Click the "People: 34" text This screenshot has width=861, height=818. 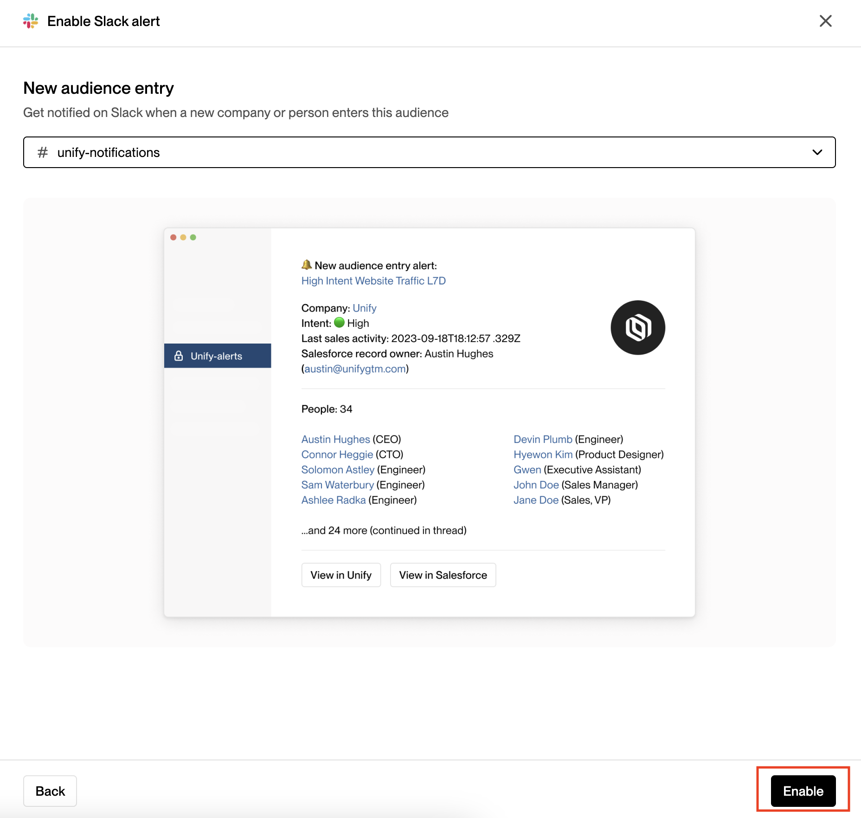327,409
